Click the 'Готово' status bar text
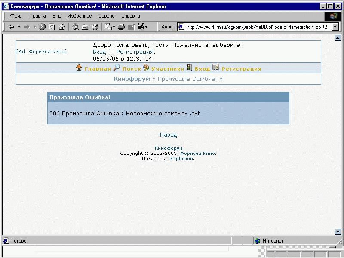The image size is (344, 258). [18, 241]
